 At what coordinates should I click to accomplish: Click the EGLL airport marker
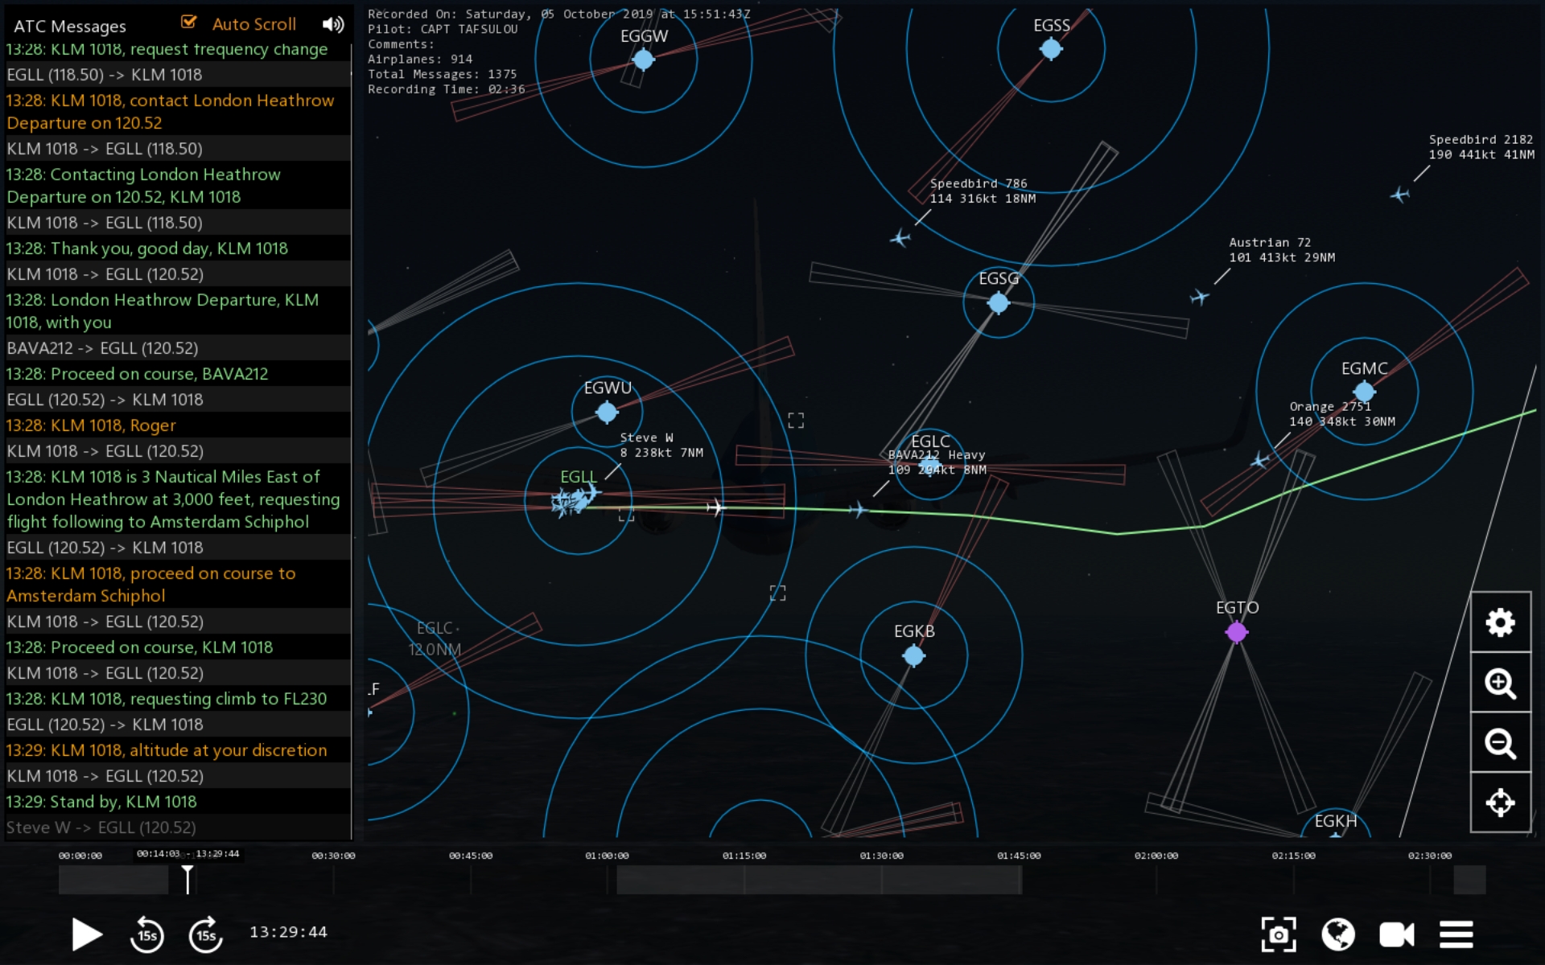tap(579, 500)
